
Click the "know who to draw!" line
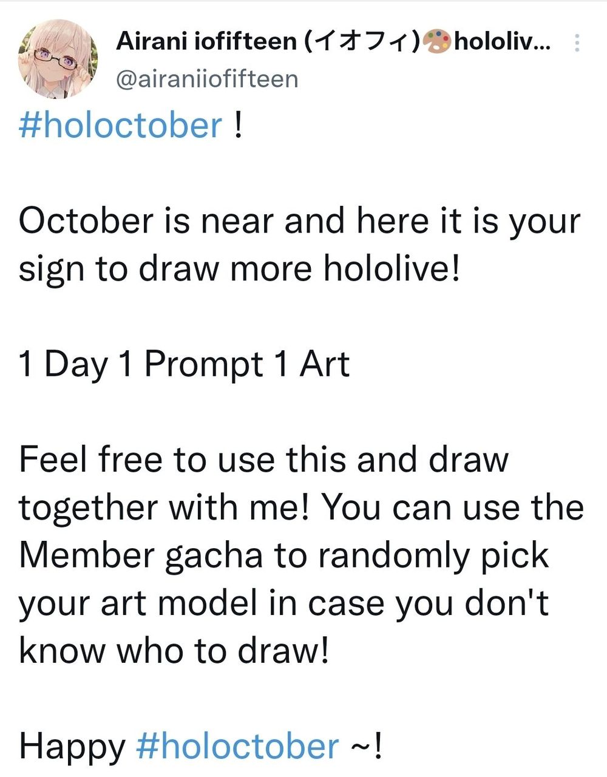click(174, 650)
